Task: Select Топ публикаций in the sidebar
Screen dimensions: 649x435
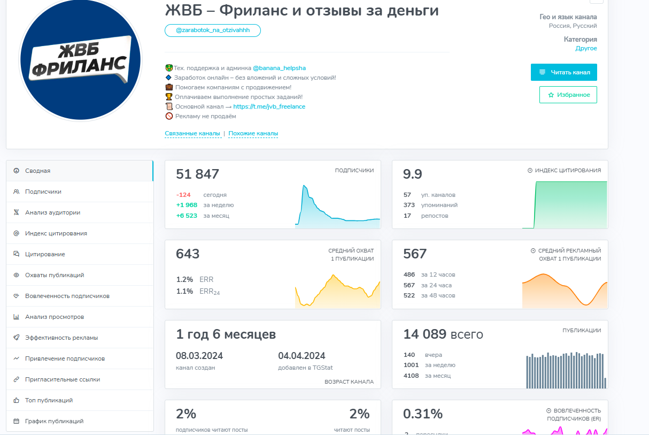Action: (x=49, y=400)
